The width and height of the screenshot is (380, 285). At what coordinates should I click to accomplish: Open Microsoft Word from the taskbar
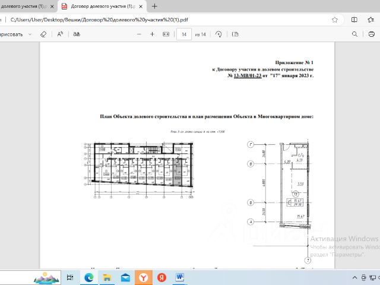(x=180, y=277)
